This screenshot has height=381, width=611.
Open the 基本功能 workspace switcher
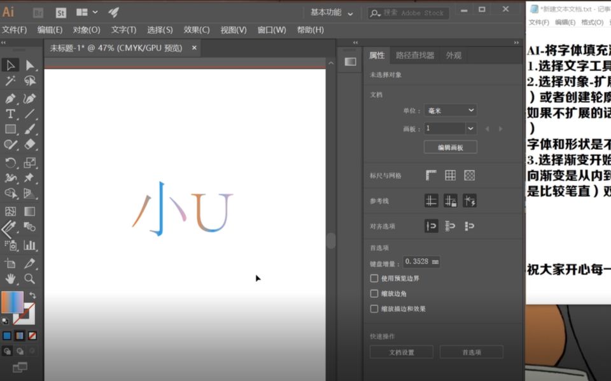pyautogui.click(x=326, y=13)
